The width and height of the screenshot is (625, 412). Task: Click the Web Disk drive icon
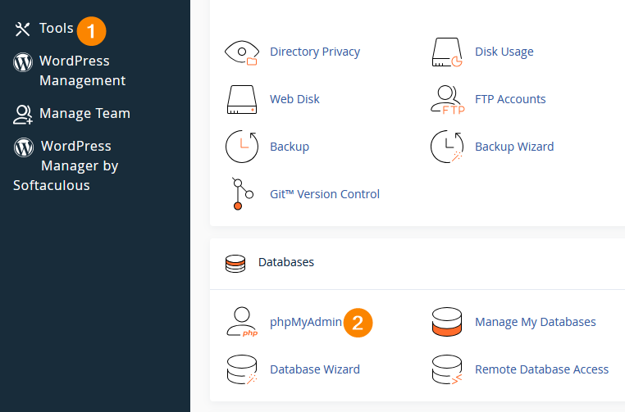242,99
